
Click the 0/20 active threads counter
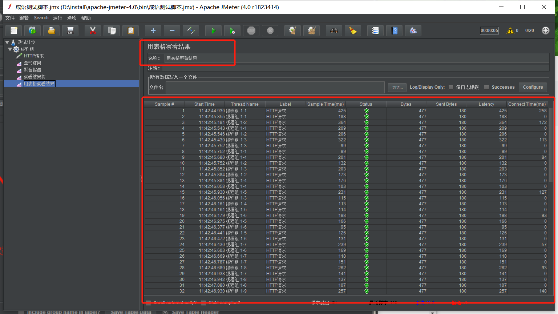(530, 31)
